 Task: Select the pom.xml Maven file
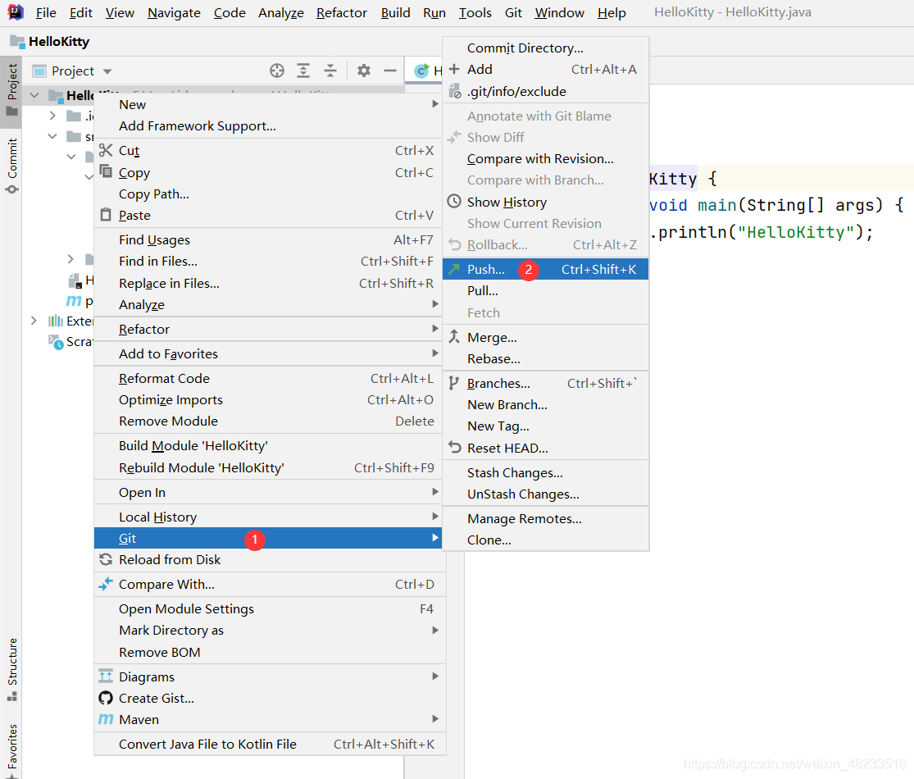pyautogui.click(x=80, y=302)
